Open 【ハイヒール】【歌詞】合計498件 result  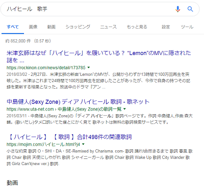[70, 137]
